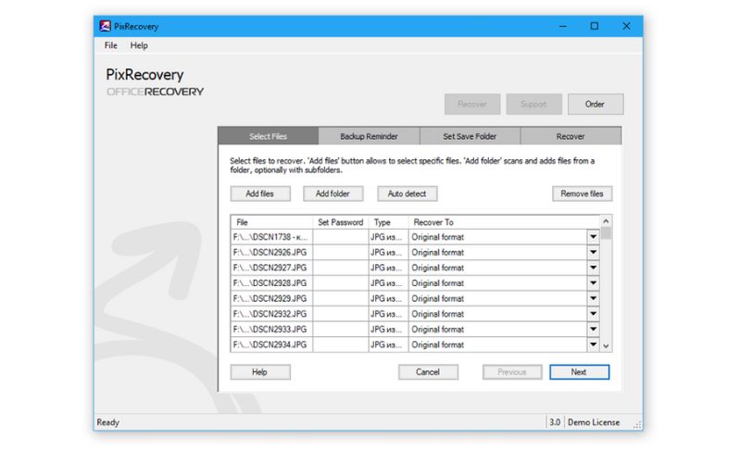Viewport: 740px width, 463px height.
Task: Click the 3.0 version in status bar
Action: [555, 422]
